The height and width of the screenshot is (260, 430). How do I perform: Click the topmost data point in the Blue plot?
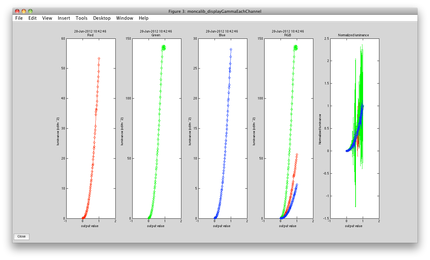click(231, 49)
